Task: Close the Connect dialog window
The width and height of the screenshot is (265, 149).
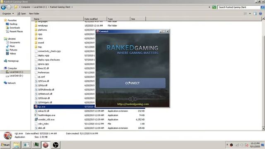Action: (167, 31)
